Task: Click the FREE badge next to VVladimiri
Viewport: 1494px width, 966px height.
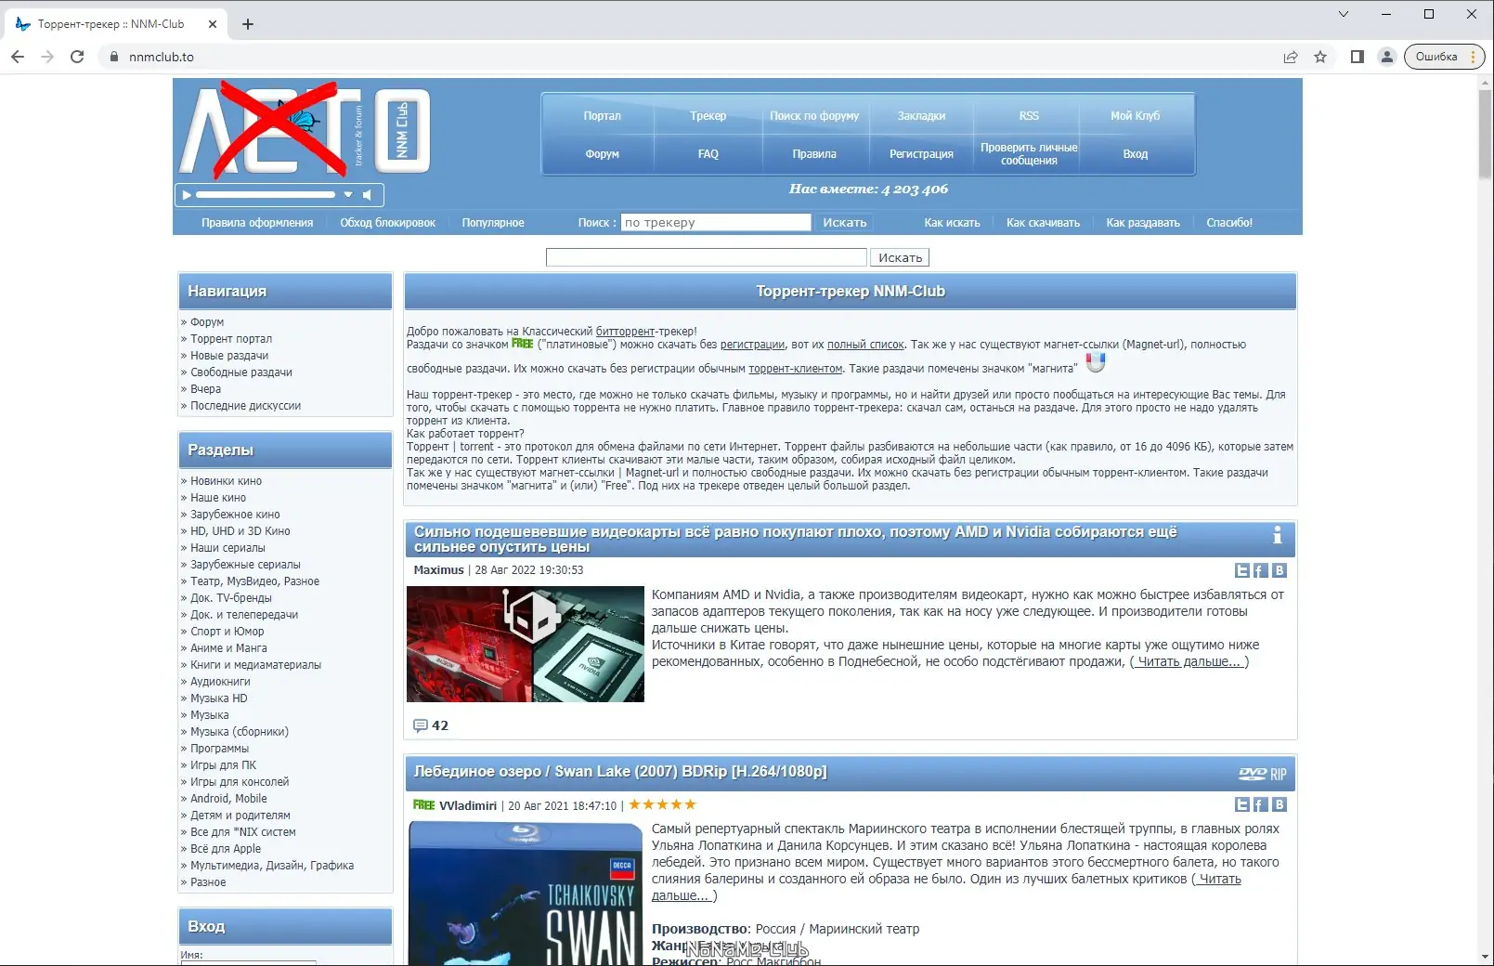Action: pyautogui.click(x=424, y=805)
